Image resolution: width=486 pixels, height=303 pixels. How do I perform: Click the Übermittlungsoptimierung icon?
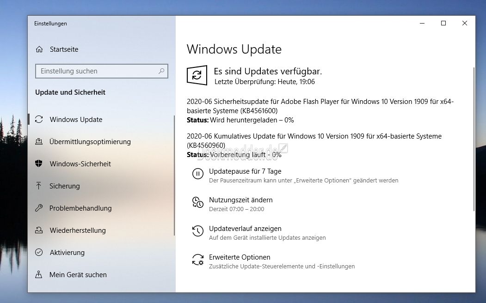(39, 142)
